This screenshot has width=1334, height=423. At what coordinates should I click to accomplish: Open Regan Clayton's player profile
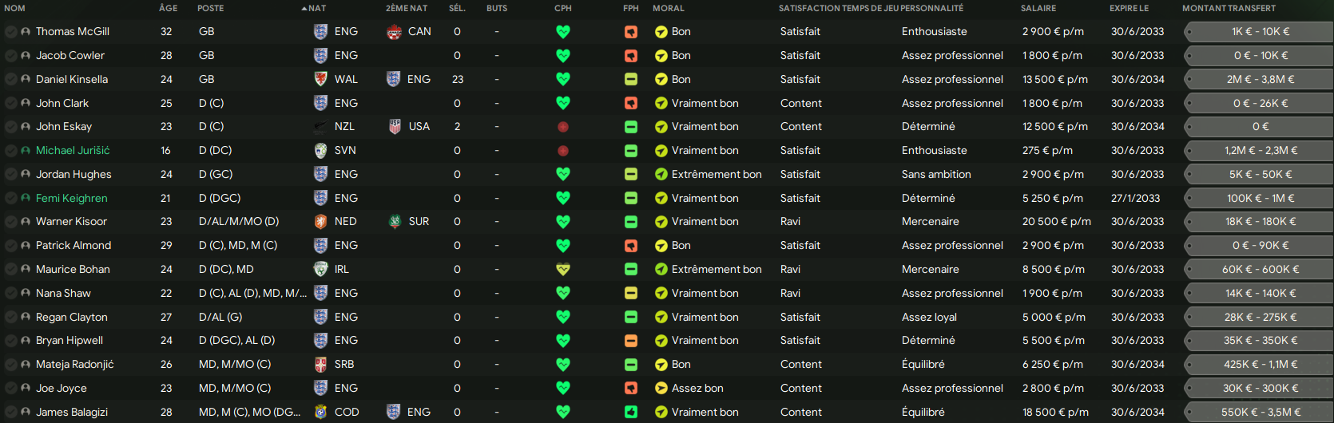(x=72, y=317)
